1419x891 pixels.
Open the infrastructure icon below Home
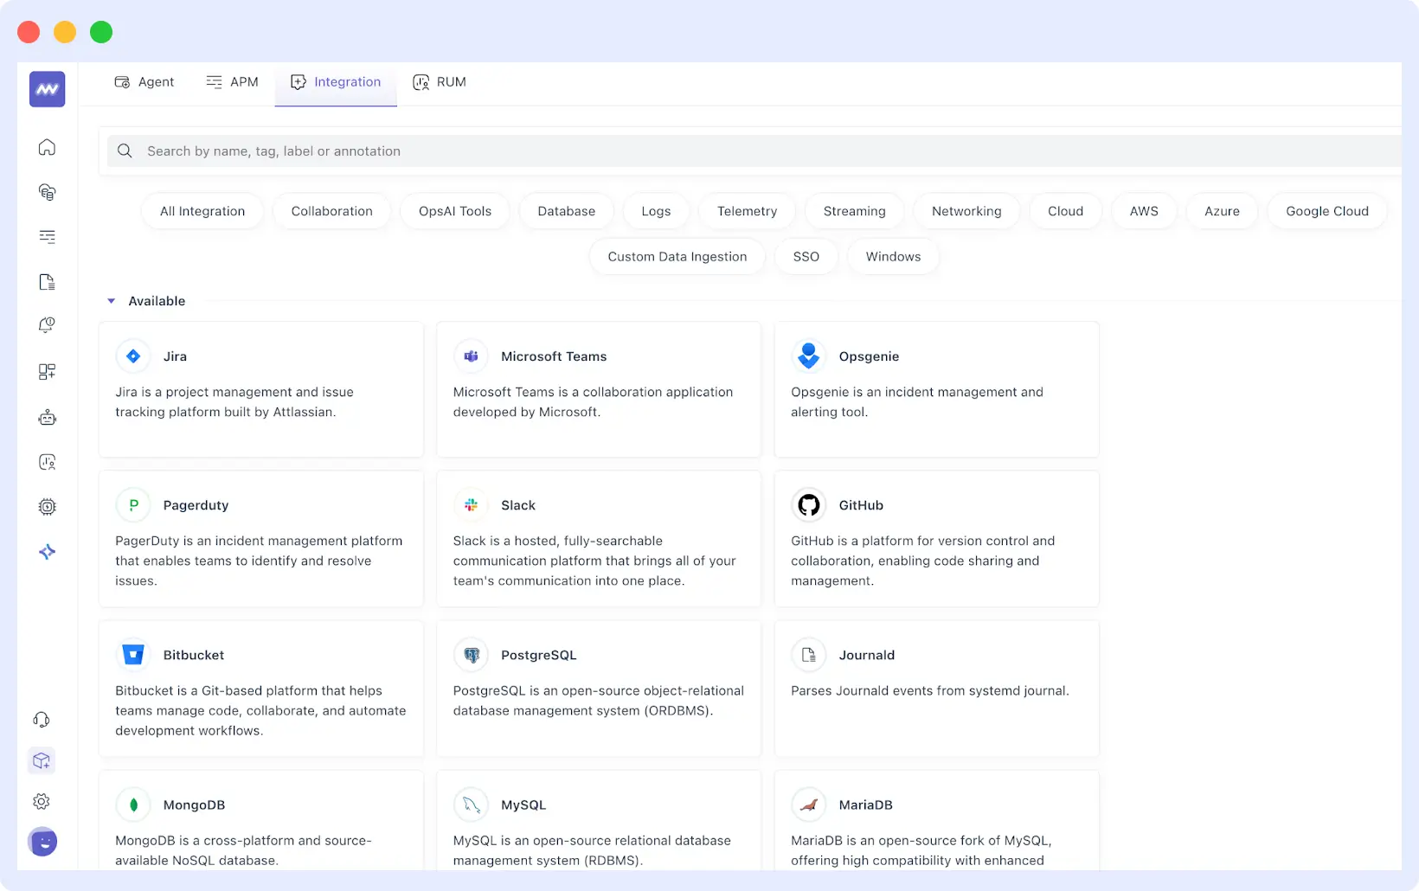tap(48, 192)
